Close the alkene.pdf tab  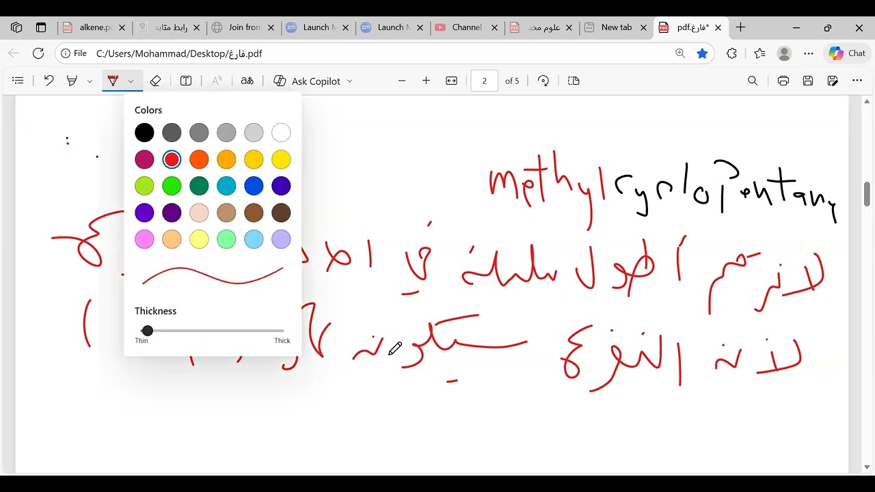pos(122,28)
